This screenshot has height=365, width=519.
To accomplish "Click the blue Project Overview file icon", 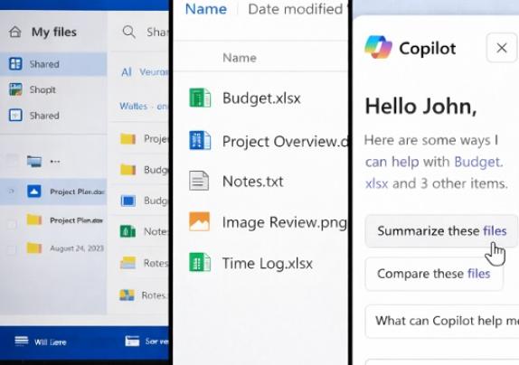I will pos(200,140).
